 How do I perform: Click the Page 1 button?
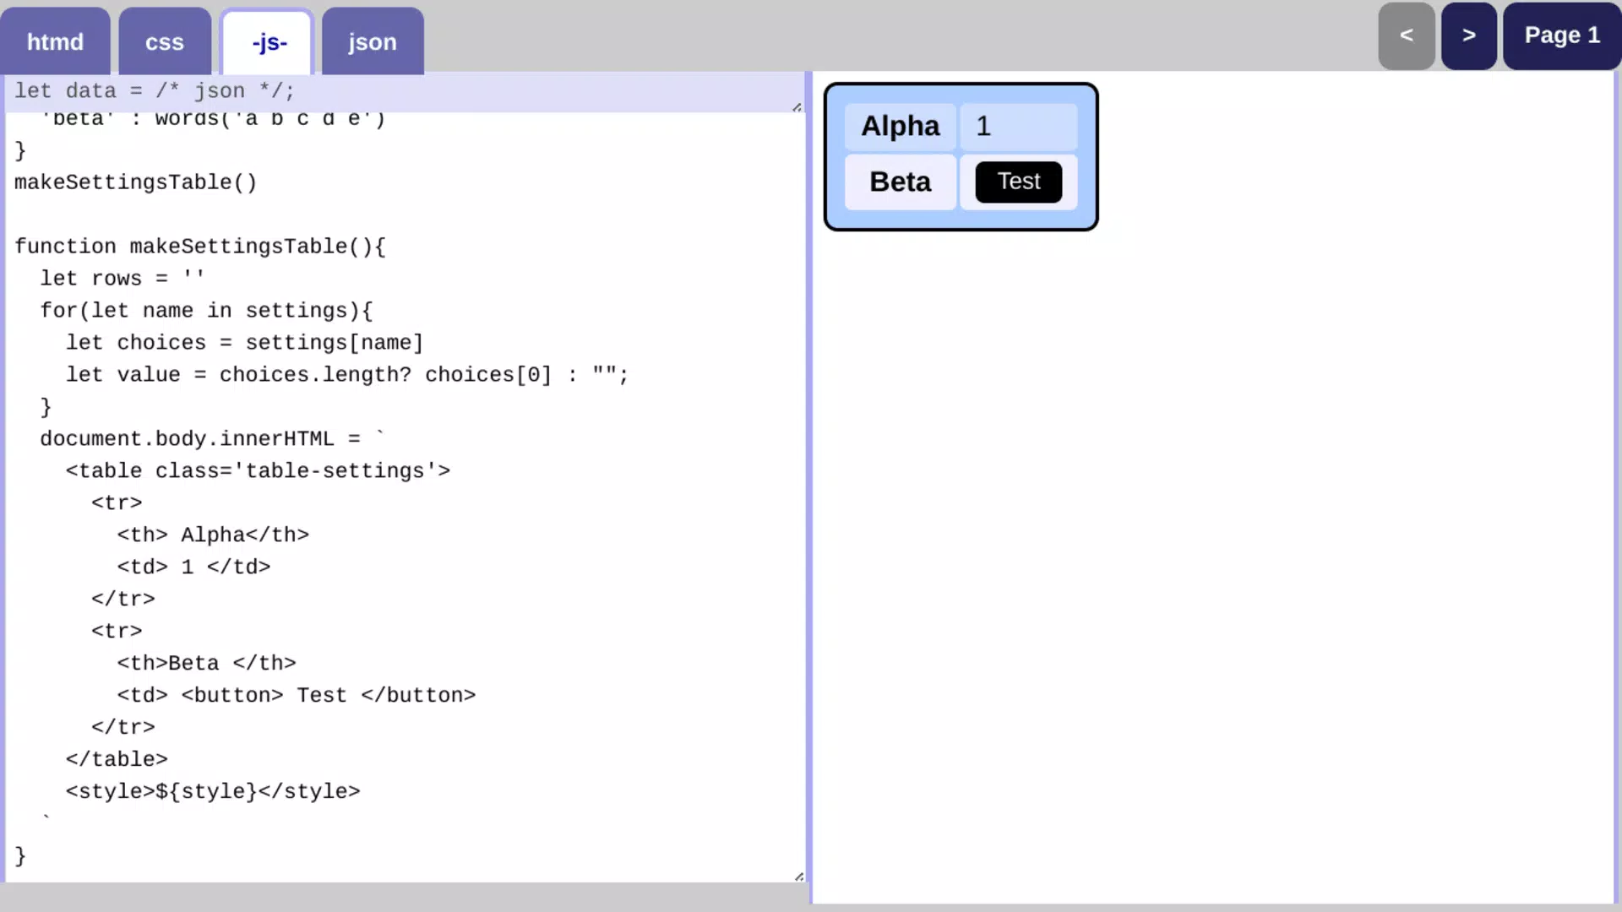click(x=1561, y=35)
